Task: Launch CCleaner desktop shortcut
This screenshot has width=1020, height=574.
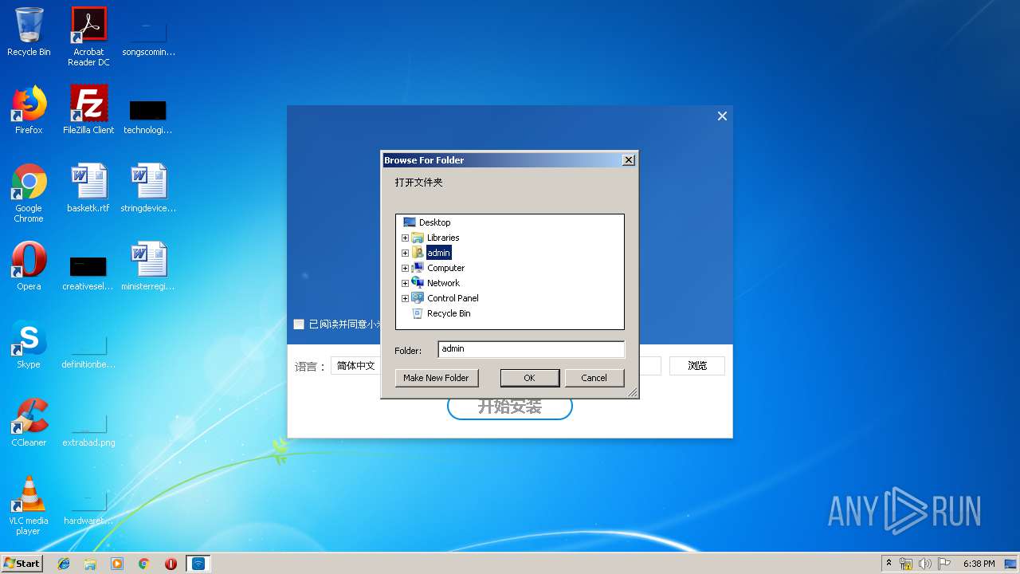Action: click(29, 423)
